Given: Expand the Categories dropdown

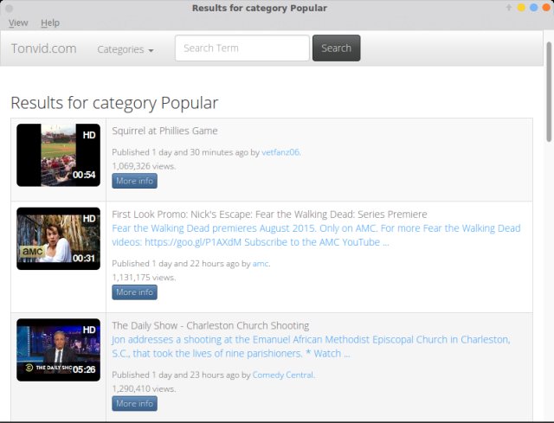Looking at the screenshot, I should 126,49.
